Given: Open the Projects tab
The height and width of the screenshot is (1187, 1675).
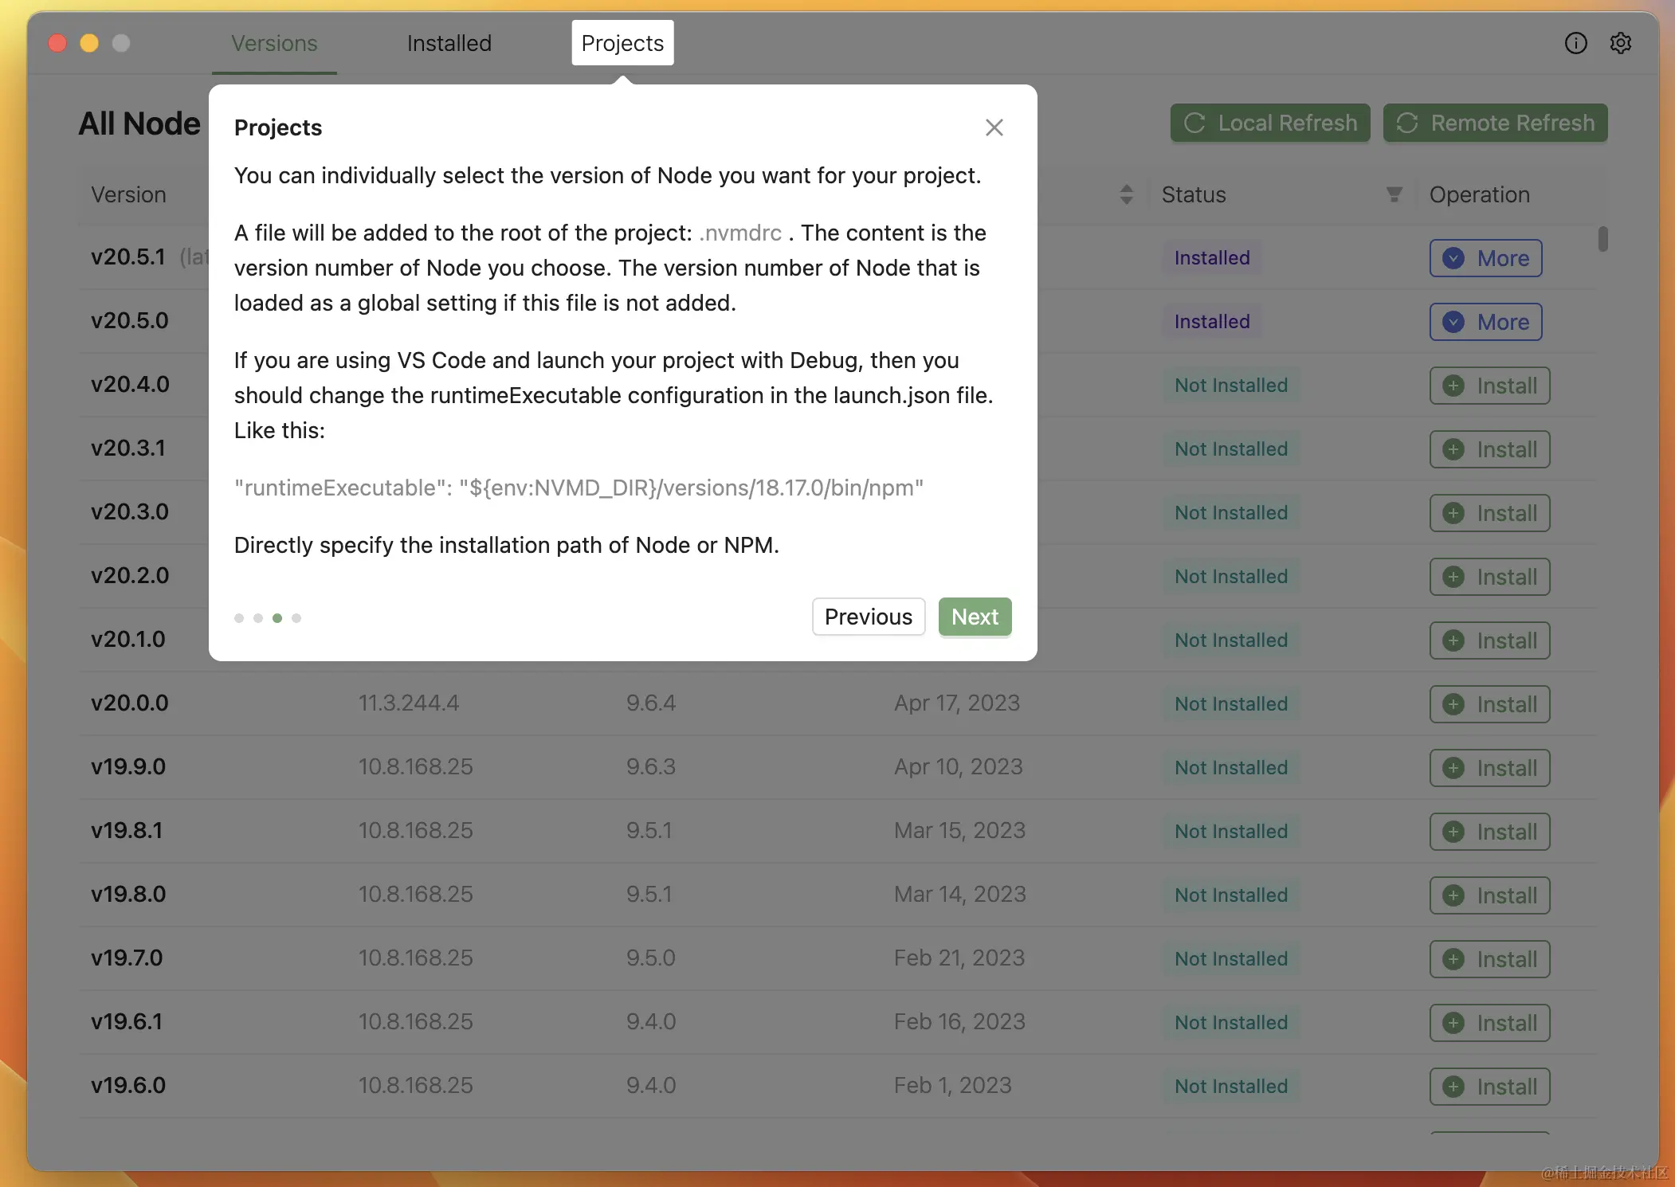Looking at the screenshot, I should point(622,43).
